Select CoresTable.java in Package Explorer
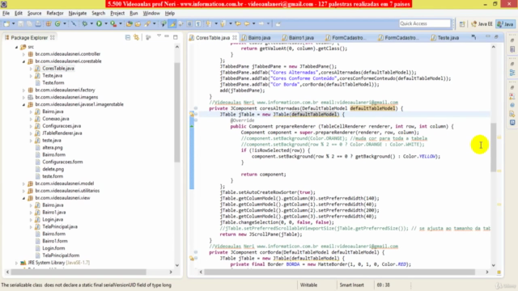The height and width of the screenshot is (291, 518). coord(58,68)
